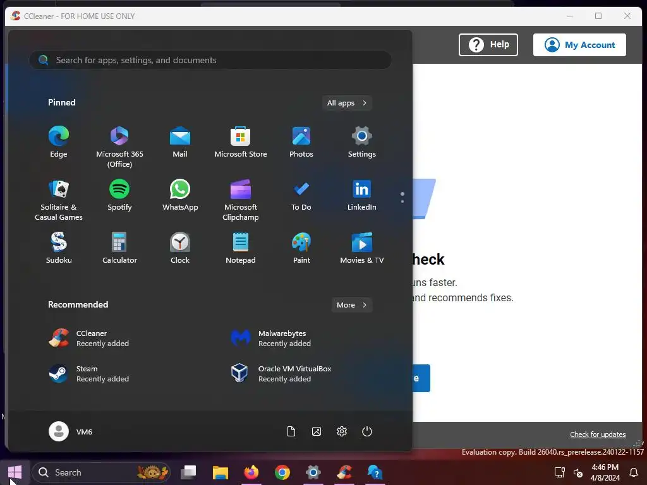Open Documents folder shortcut in Start footer
Screen dimensions: 647x485
291,431
